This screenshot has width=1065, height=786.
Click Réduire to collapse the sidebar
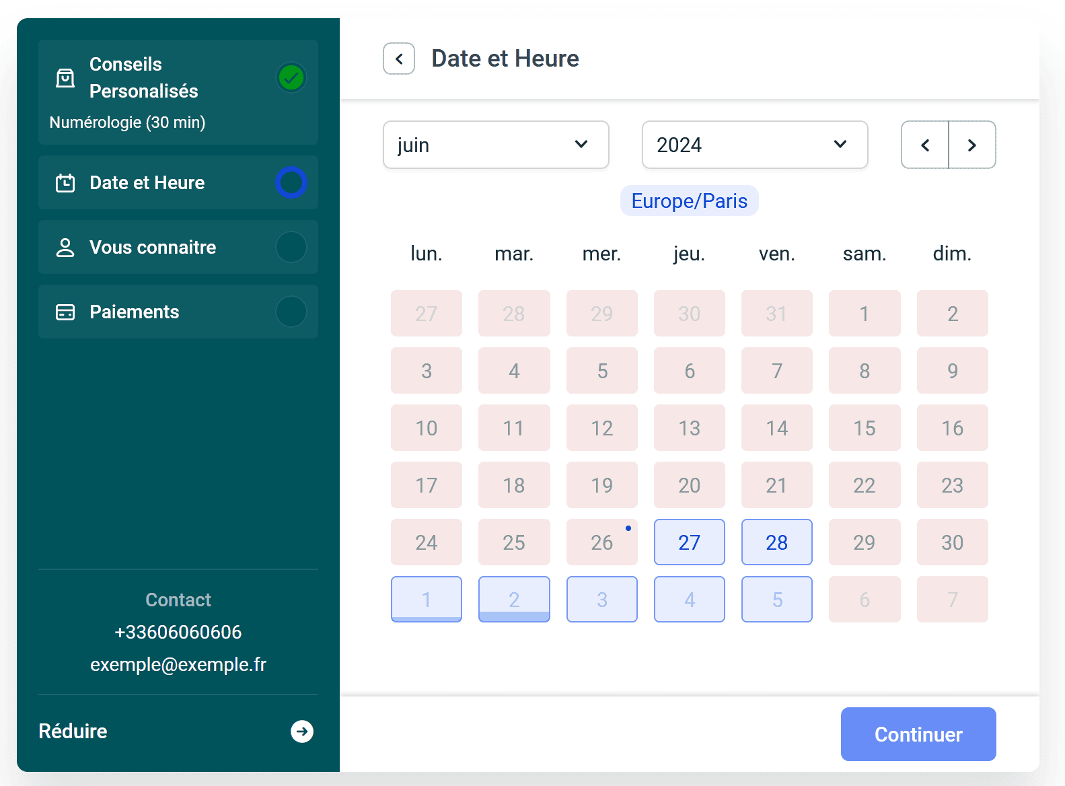tap(73, 731)
